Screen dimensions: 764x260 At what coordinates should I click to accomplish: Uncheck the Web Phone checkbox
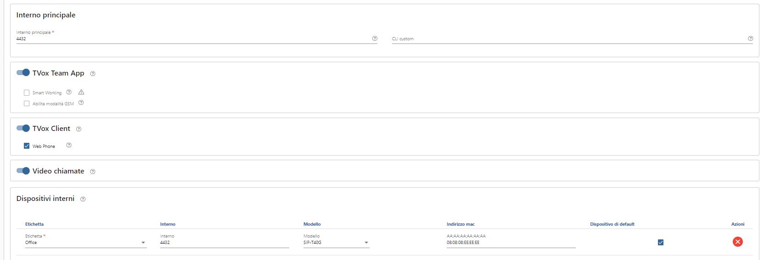click(27, 146)
